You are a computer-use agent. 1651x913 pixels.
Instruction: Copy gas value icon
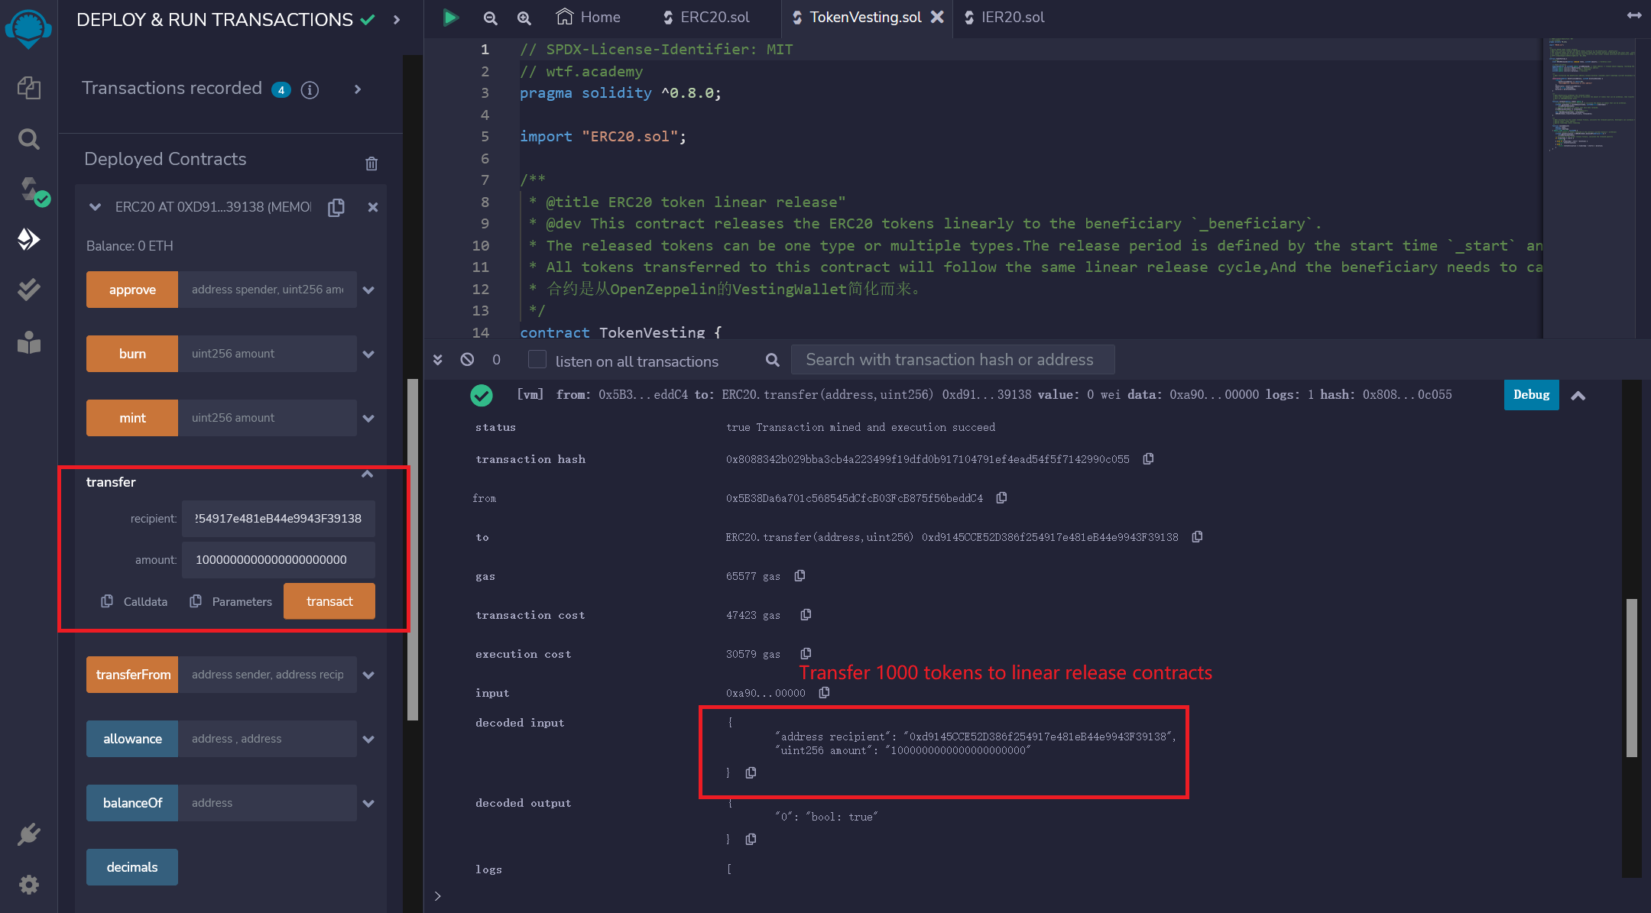coord(800,575)
